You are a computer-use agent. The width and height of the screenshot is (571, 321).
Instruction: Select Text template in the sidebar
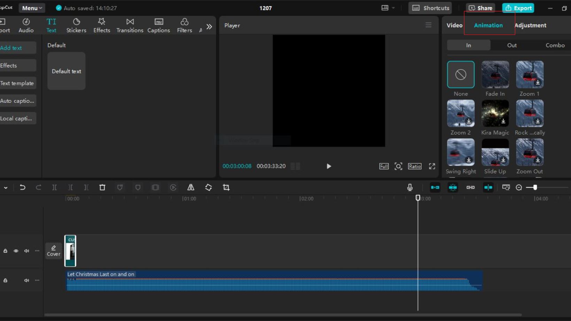click(17, 83)
